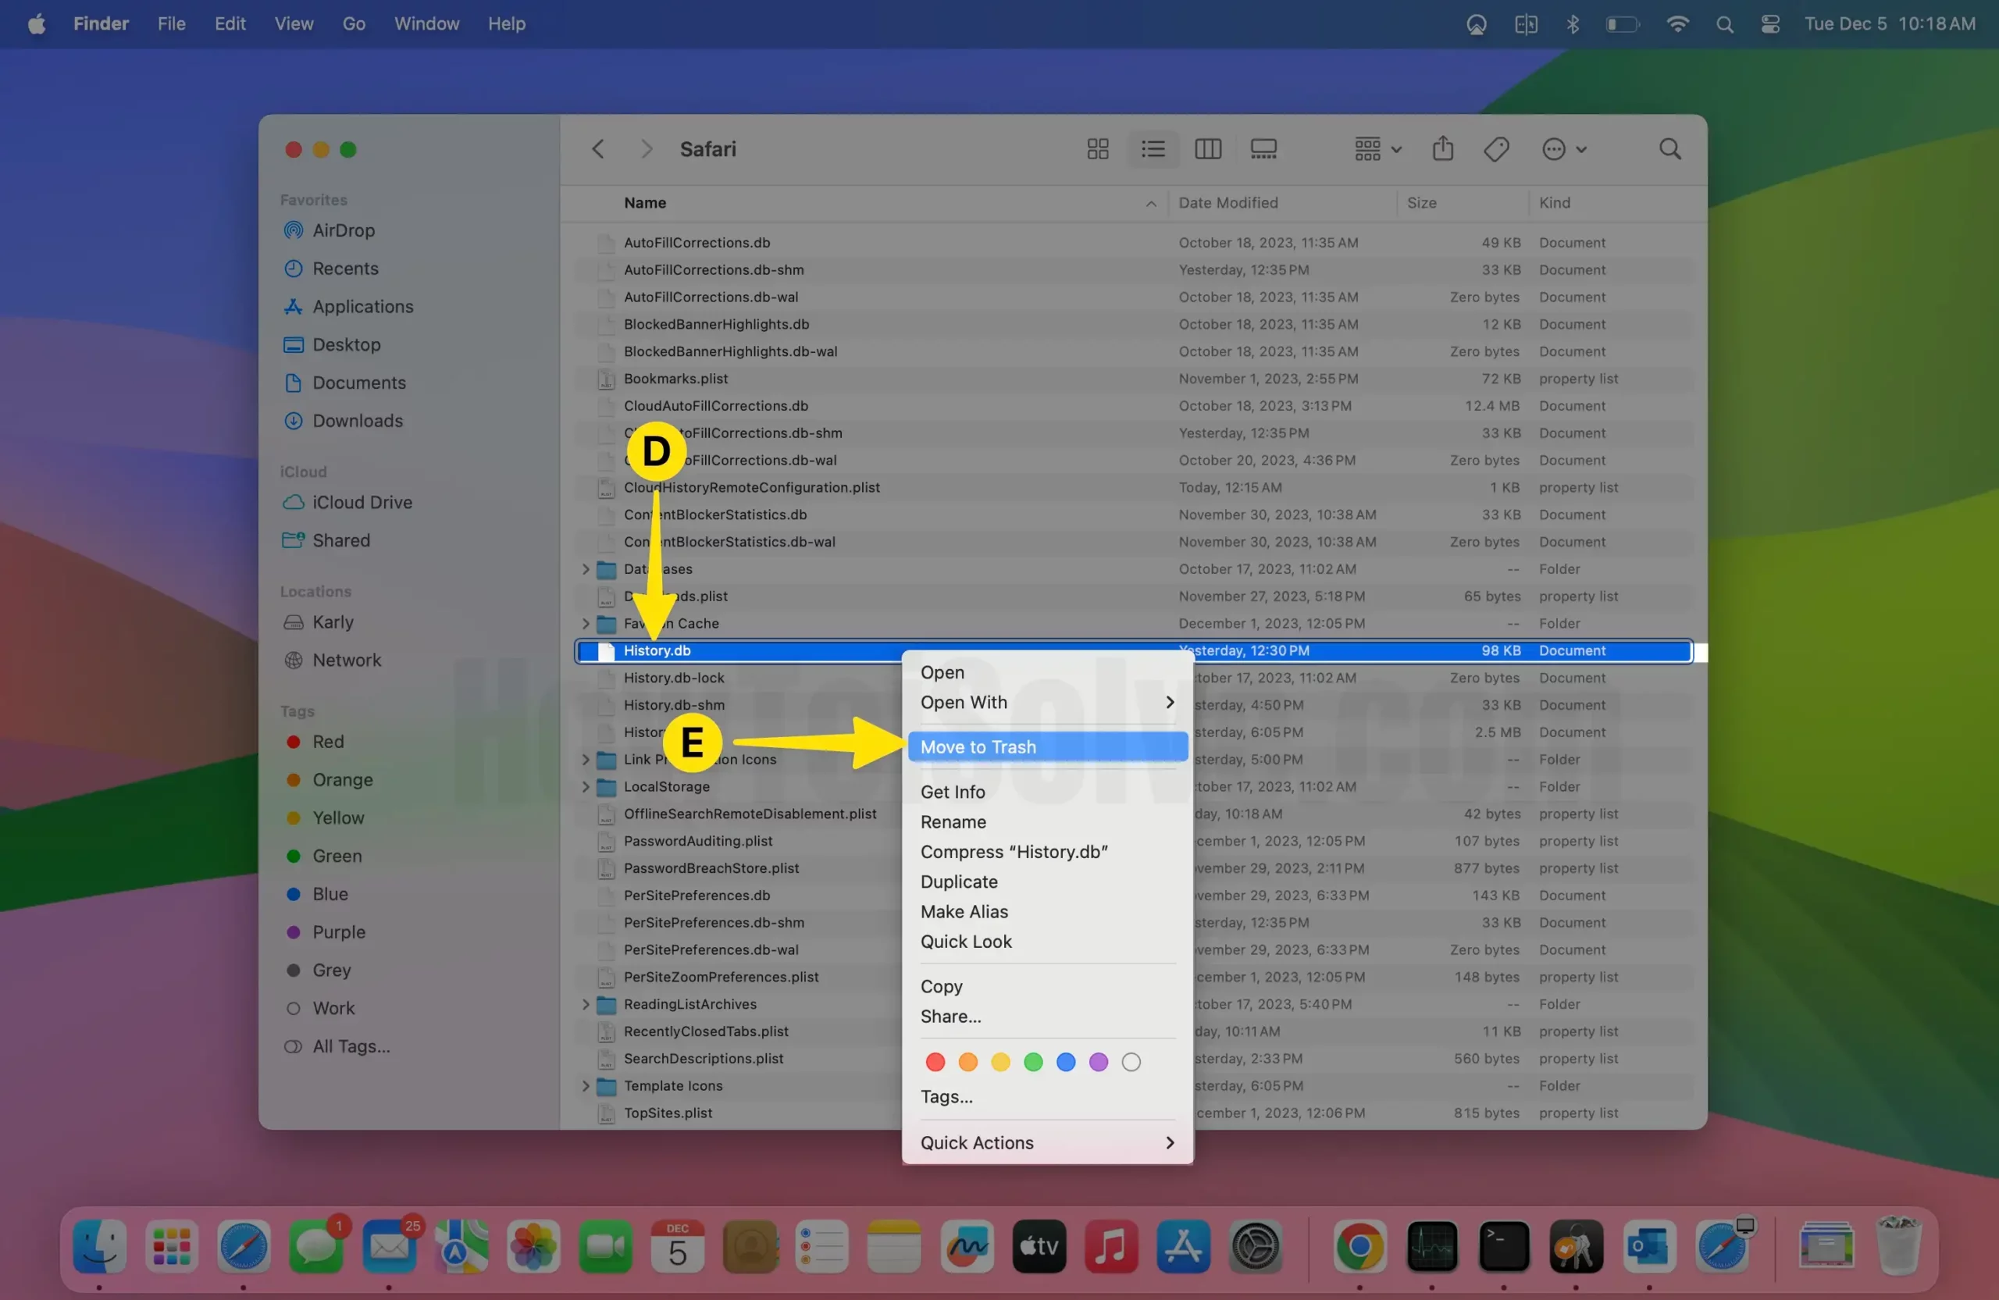Choose Get Info in context menu

coord(1046,791)
